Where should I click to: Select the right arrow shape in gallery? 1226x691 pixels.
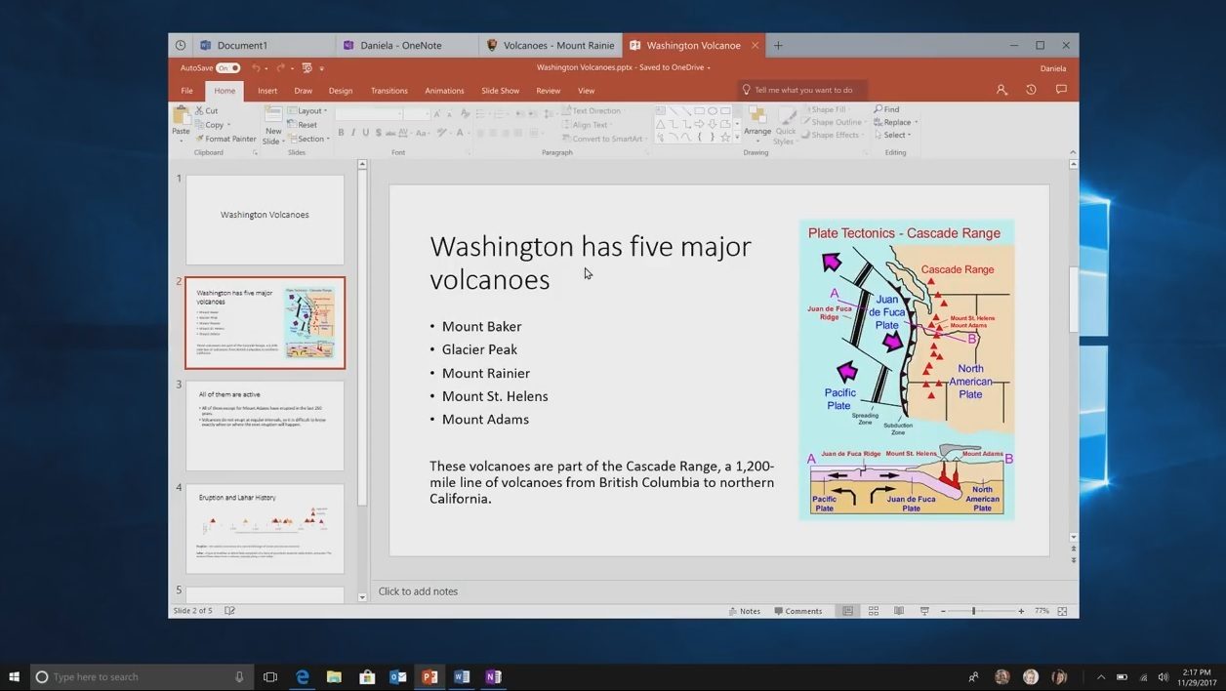click(x=699, y=124)
